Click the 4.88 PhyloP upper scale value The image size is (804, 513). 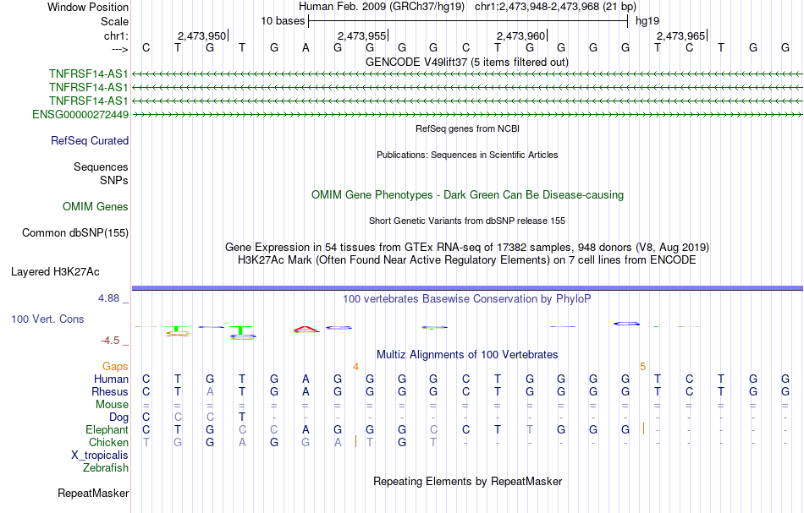(108, 298)
